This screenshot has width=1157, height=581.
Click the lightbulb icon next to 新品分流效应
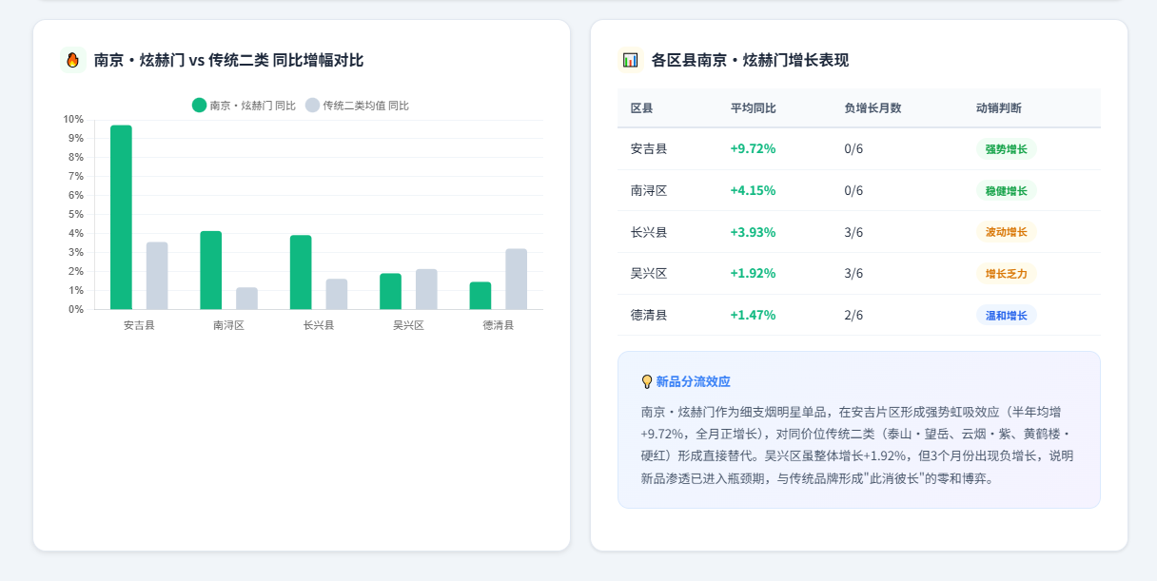point(647,381)
